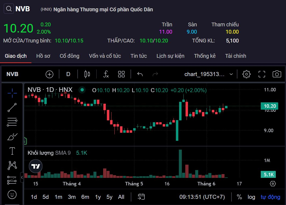Open the Cổ đông tab
286x205 pixels.
pos(69,56)
